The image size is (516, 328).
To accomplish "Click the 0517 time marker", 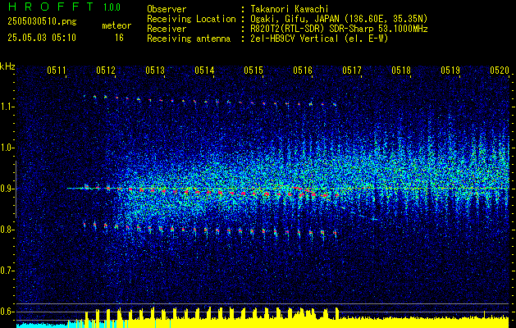I will click(352, 70).
